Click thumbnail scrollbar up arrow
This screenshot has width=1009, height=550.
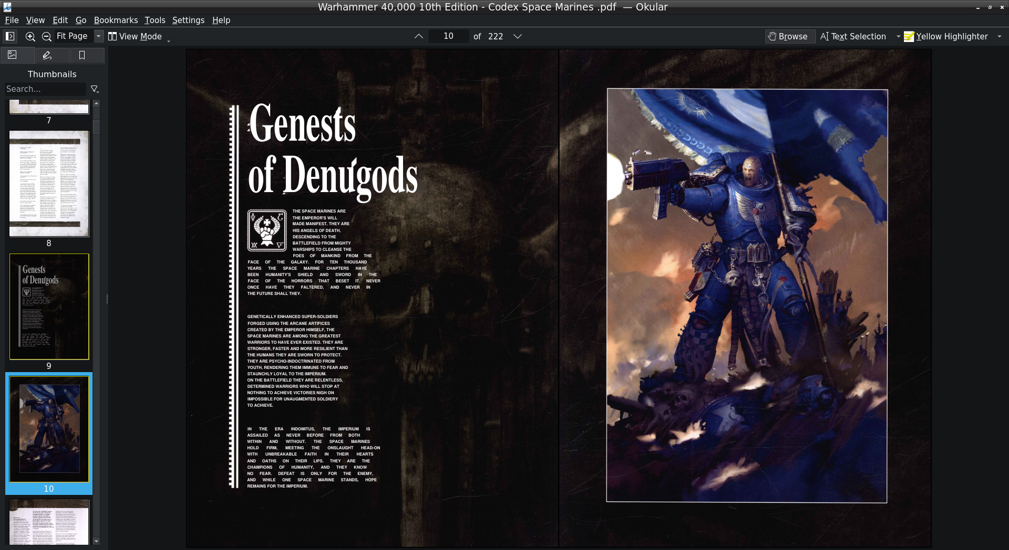96,103
